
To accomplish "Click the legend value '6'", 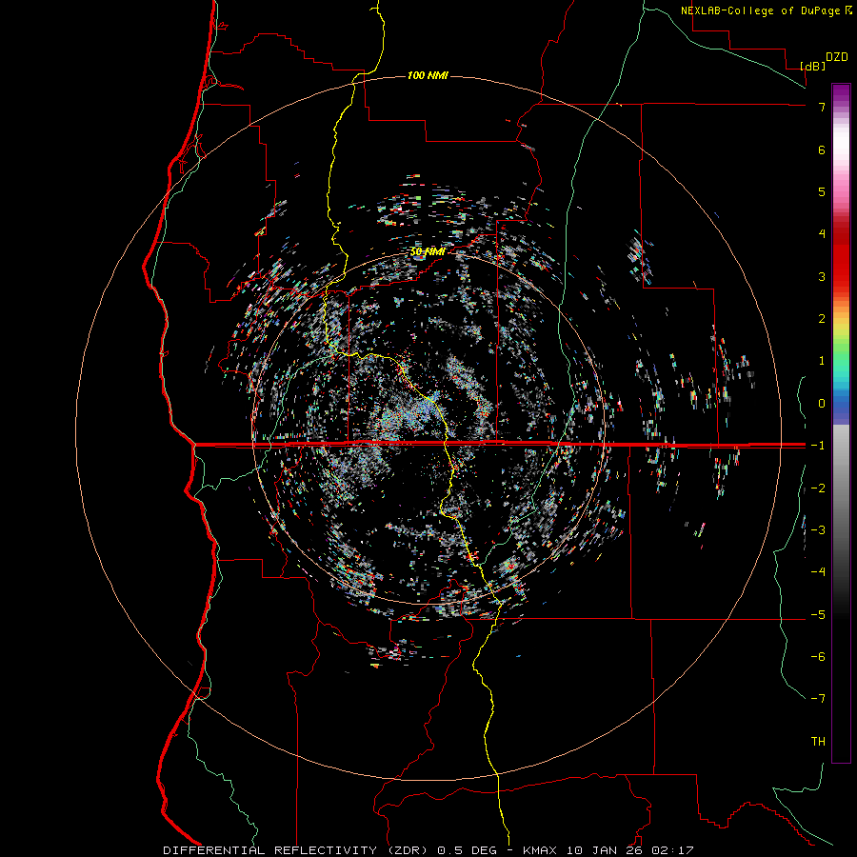I will pos(822,149).
